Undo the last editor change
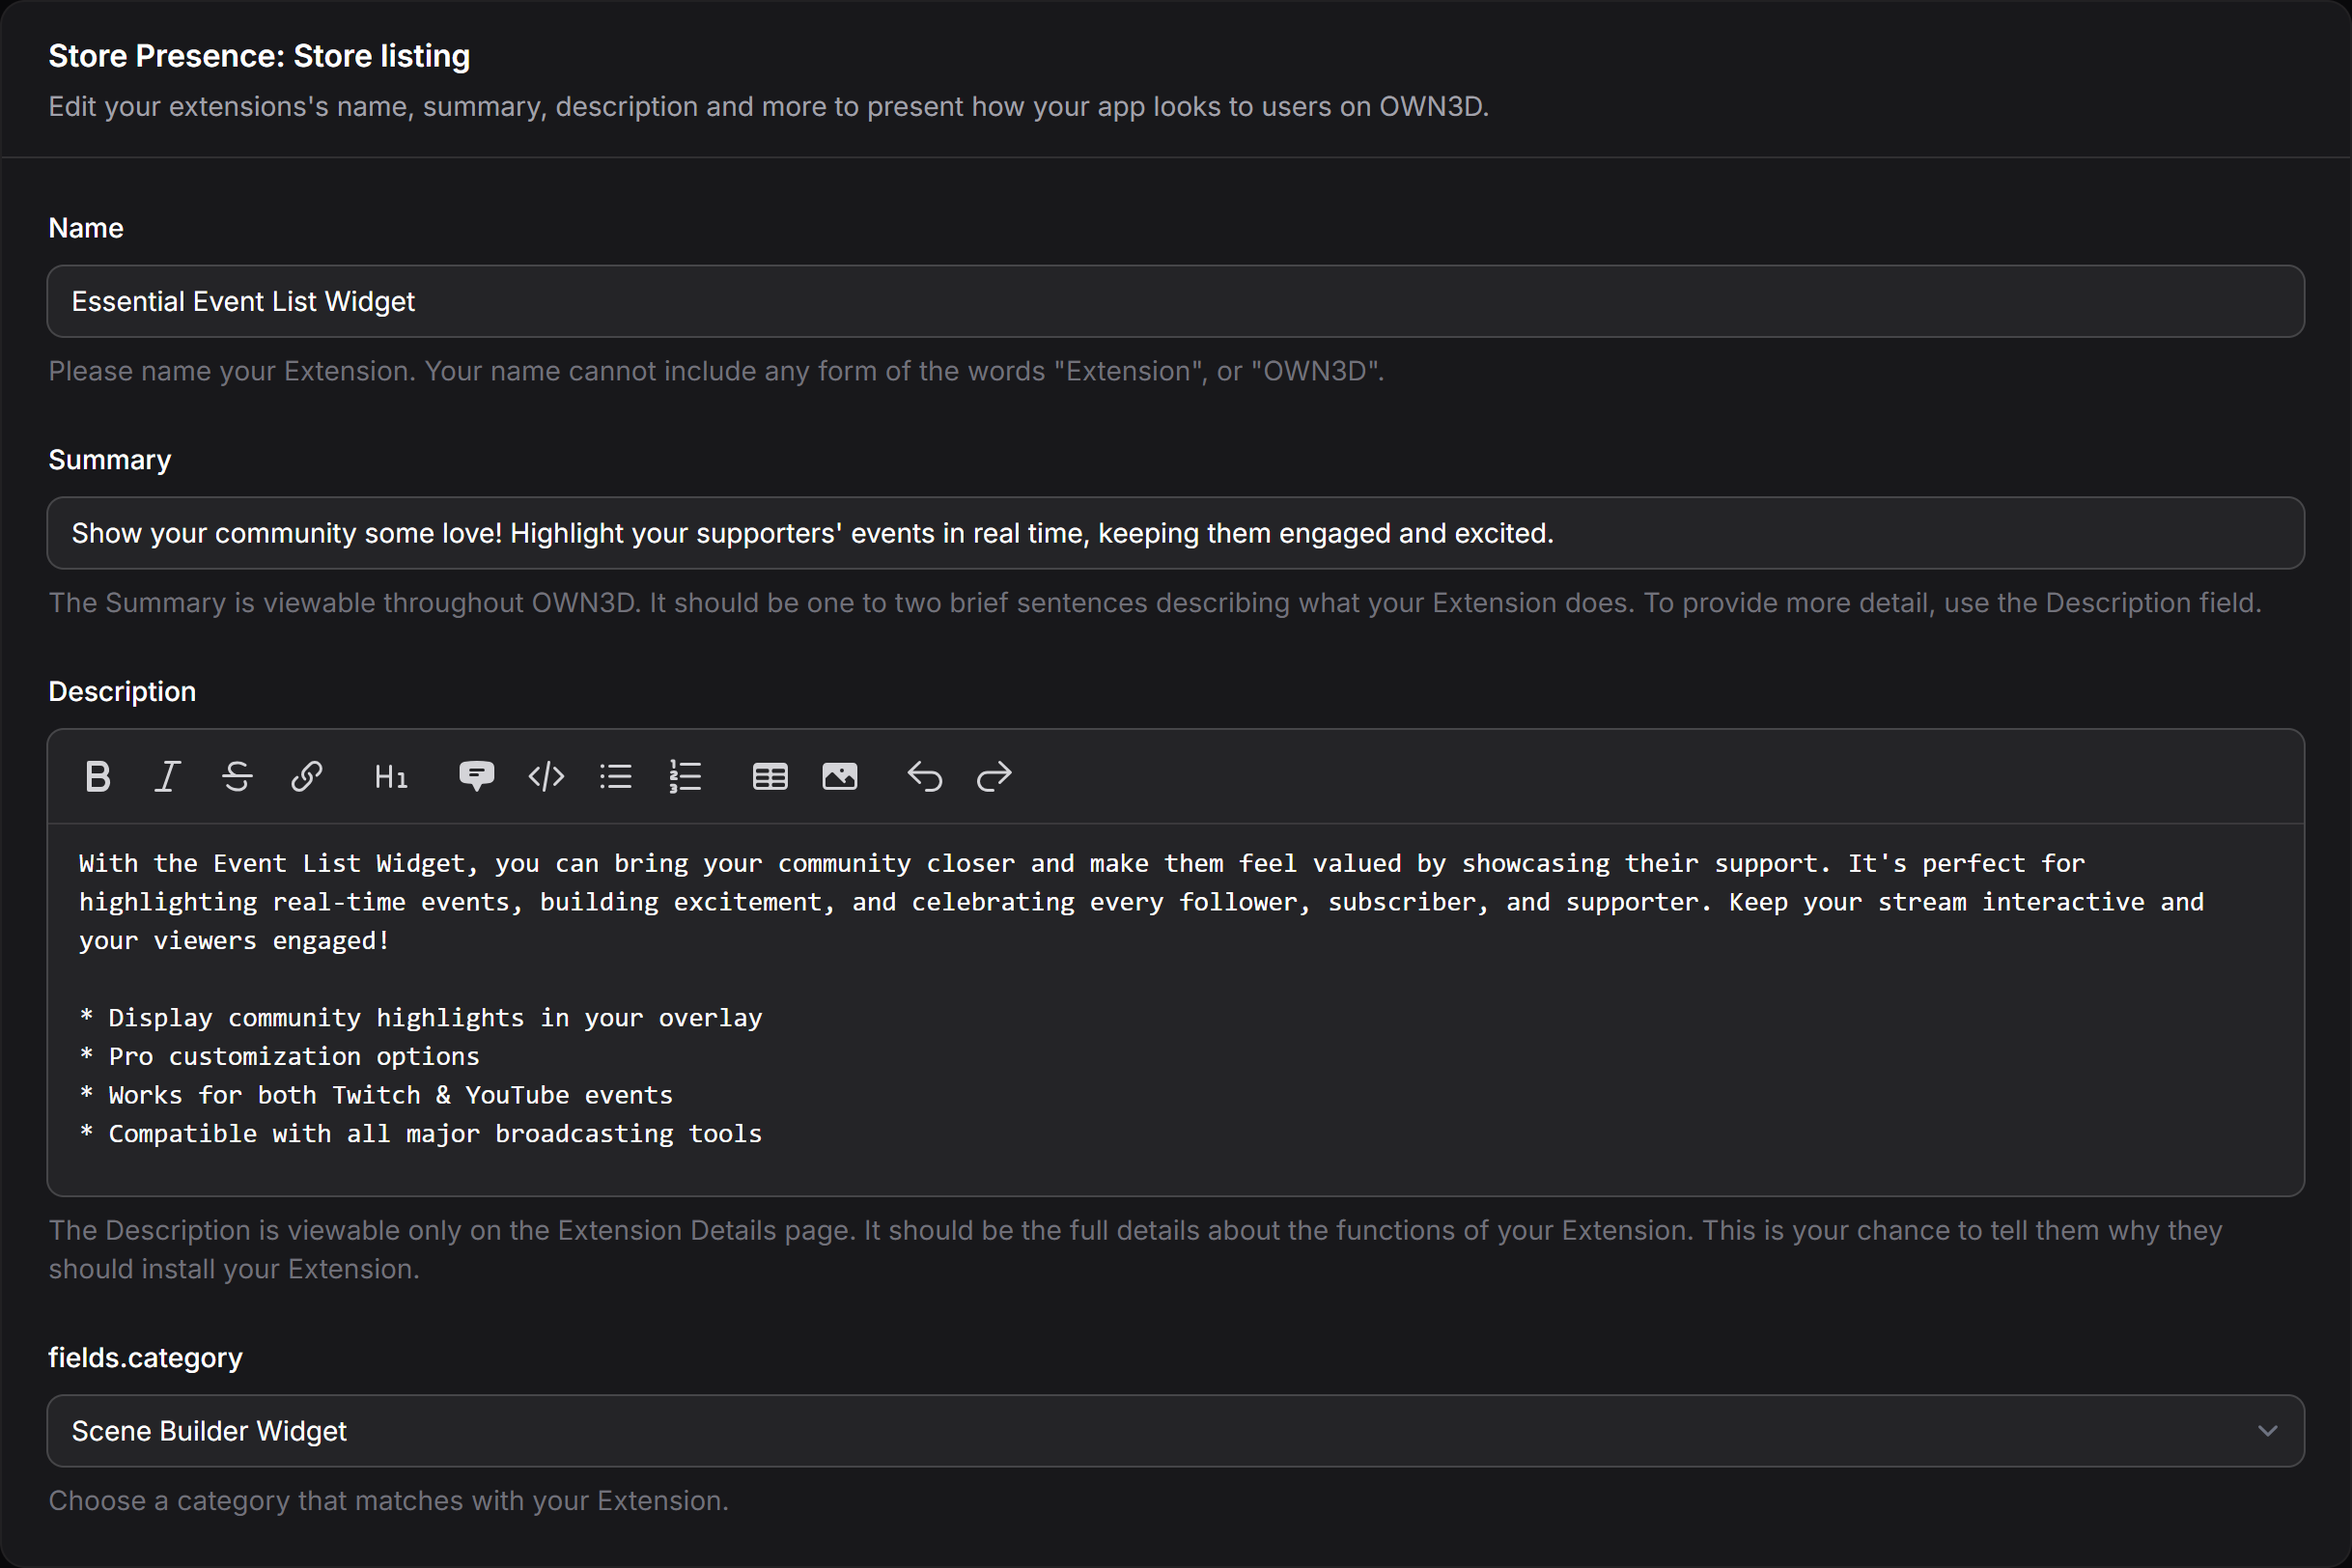Viewport: 2352px width, 1568px height. [x=925, y=776]
